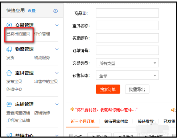This screenshot has width=177, height=138.
Task: Click the 宝贝名称 input field
Action: [127, 25]
